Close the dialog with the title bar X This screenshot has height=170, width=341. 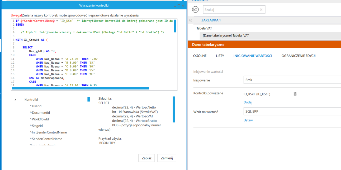coord(183,5)
